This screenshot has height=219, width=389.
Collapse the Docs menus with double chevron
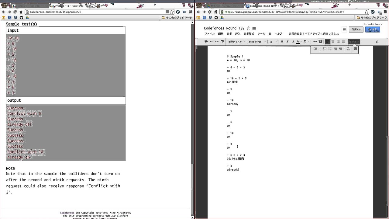click(377, 42)
